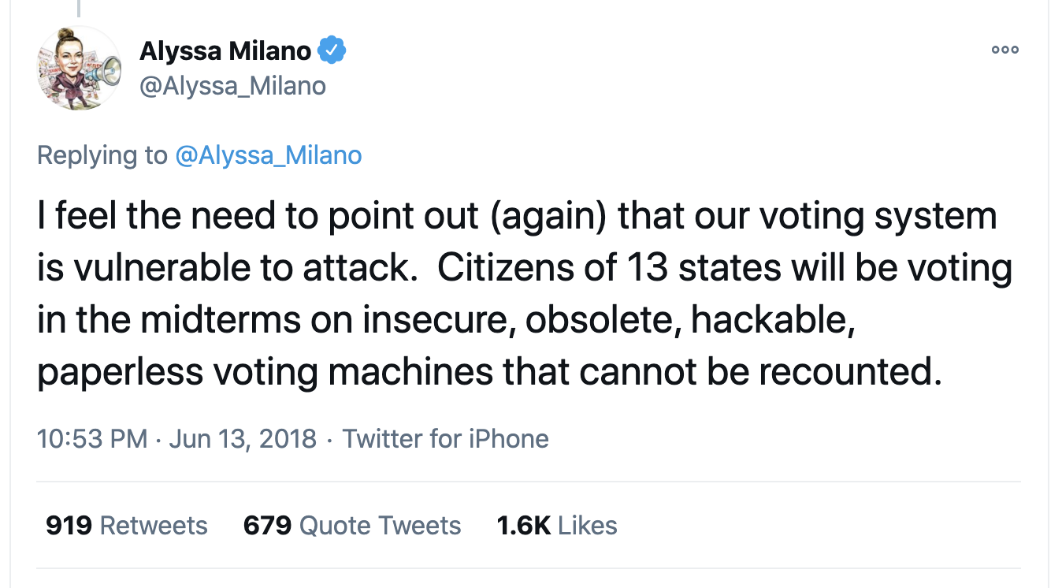Click the thread connector line above the avatar
Image resolution: width=1062 pixels, height=588 pixels.
[78, 8]
